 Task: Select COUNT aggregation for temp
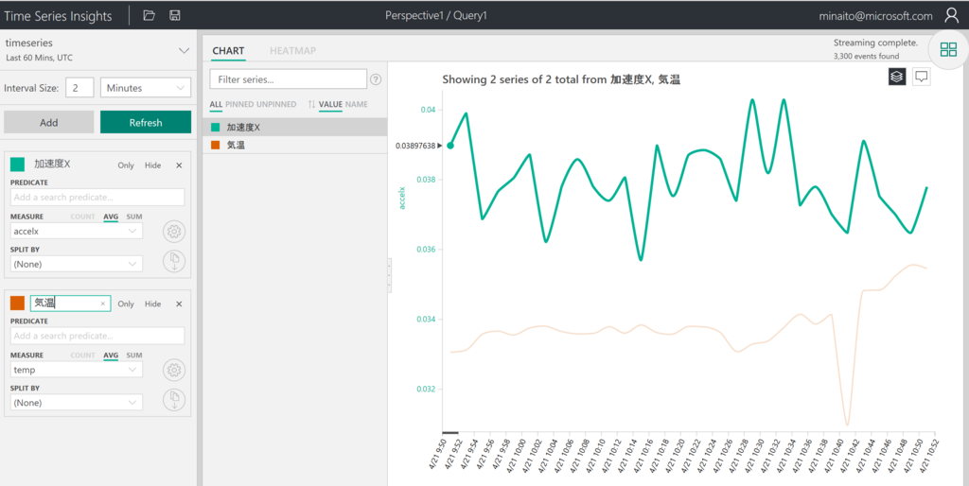[x=83, y=356]
